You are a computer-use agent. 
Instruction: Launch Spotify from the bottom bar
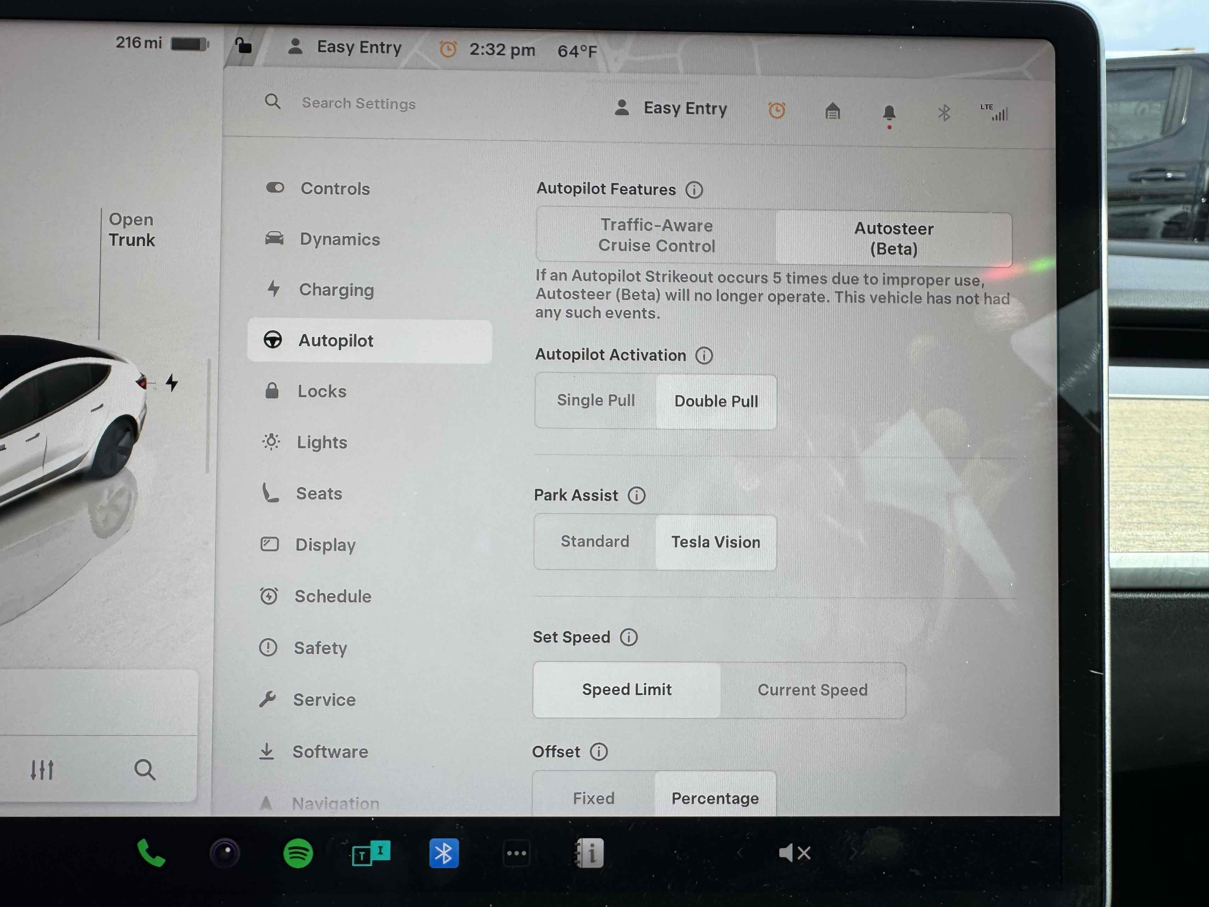click(298, 853)
